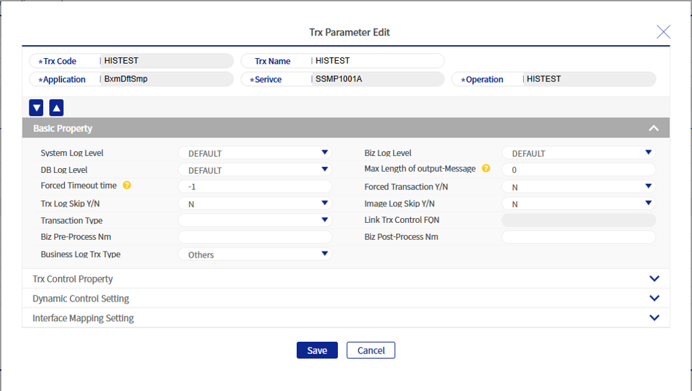The image size is (692, 391).
Task: Click the blue up-arrow collapse all button
Action: click(x=57, y=107)
